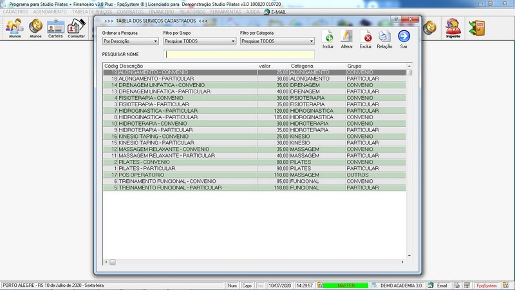
Task: Click the green MASTER status bar field
Action: pyautogui.click(x=346, y=285)
